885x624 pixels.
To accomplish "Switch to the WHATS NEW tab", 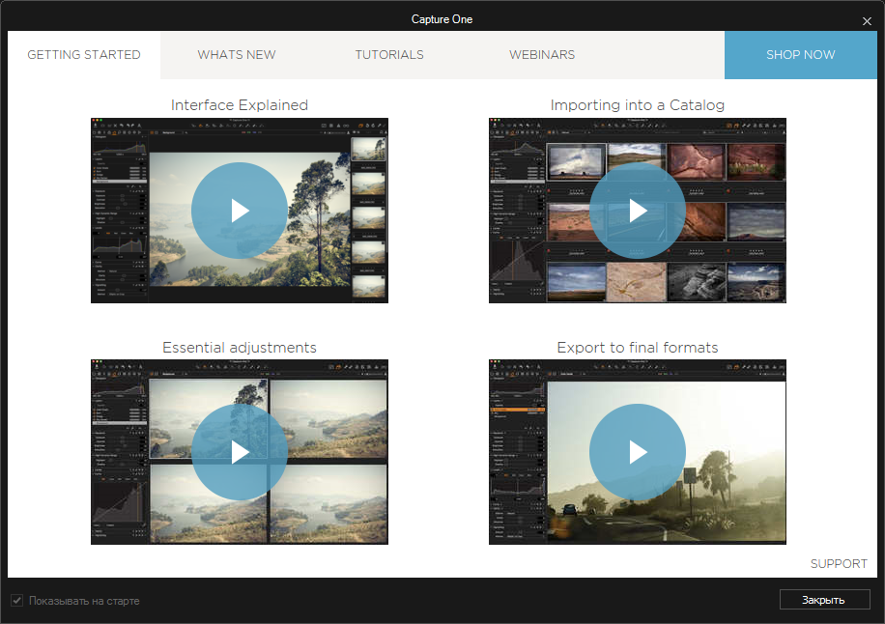I will click(x=237, y=55).
